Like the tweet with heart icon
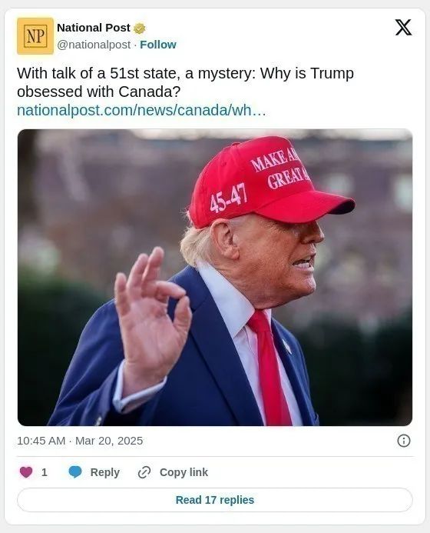 coord(26,472)
